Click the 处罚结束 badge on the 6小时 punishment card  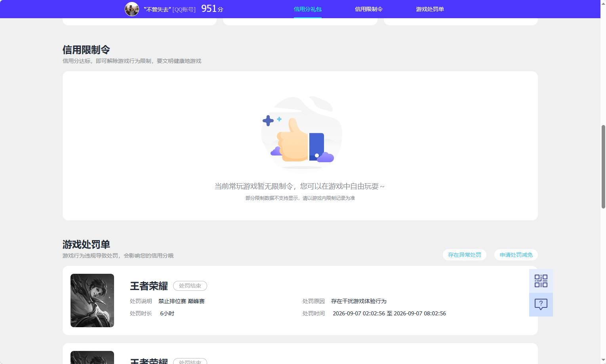[190, 286]
